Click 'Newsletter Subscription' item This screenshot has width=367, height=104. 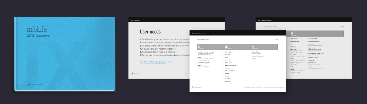(230, 65)
